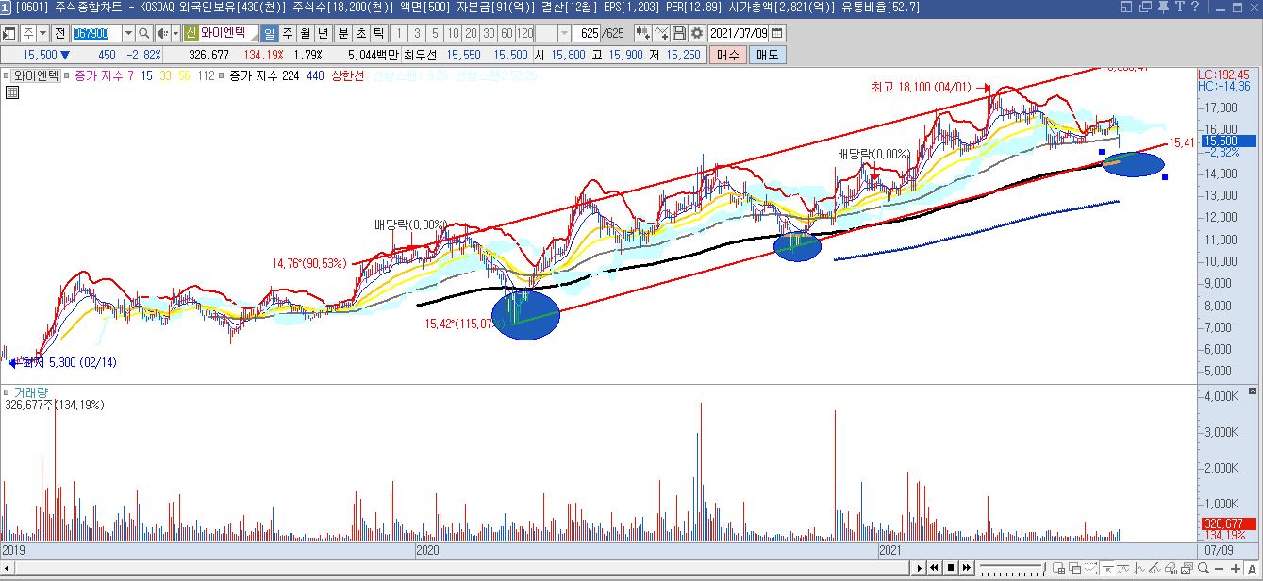Select the second '초' chart period
This screenshot has width=1263, height=581.
[x=360, y=33]
